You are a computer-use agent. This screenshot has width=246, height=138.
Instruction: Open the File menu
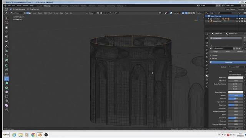click(x=9, y=6)
